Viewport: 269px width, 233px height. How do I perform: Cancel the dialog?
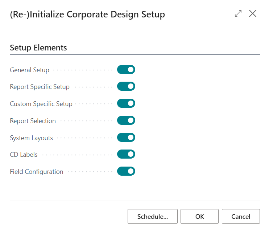pos(241,216)
